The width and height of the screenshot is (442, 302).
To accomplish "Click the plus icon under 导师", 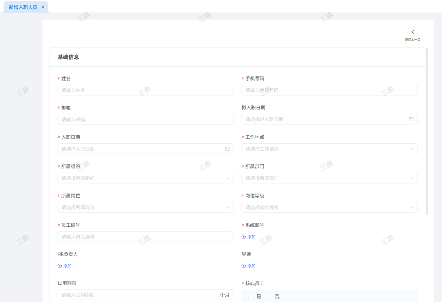I will click(243, 266).
